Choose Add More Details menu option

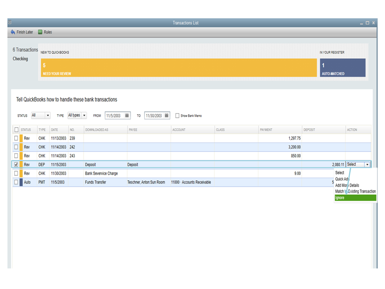(347, 185)
